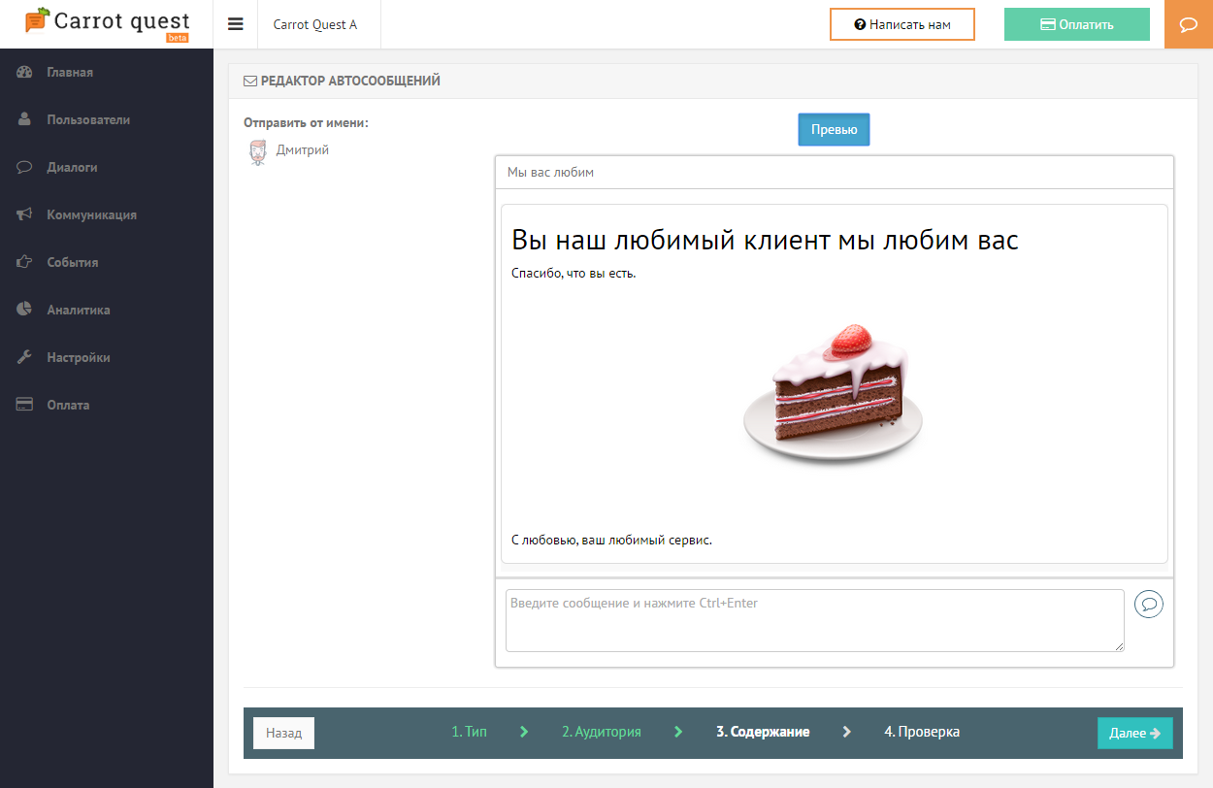Click the Carrot quest logo

click(107, 23)
